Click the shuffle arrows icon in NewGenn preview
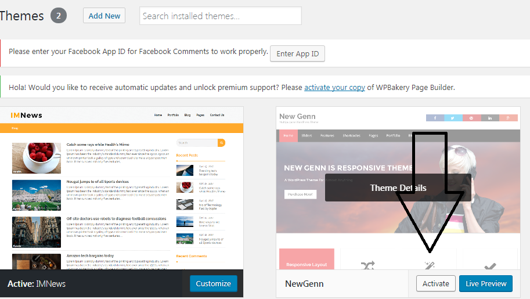 [367, 265]
